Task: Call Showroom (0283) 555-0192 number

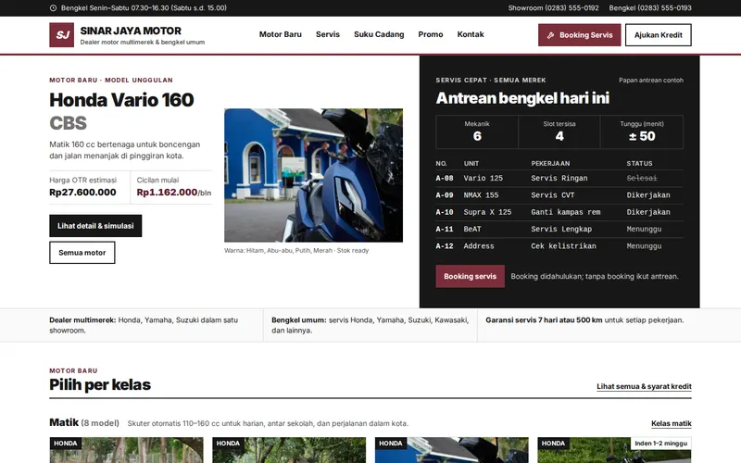Action: 553,8
